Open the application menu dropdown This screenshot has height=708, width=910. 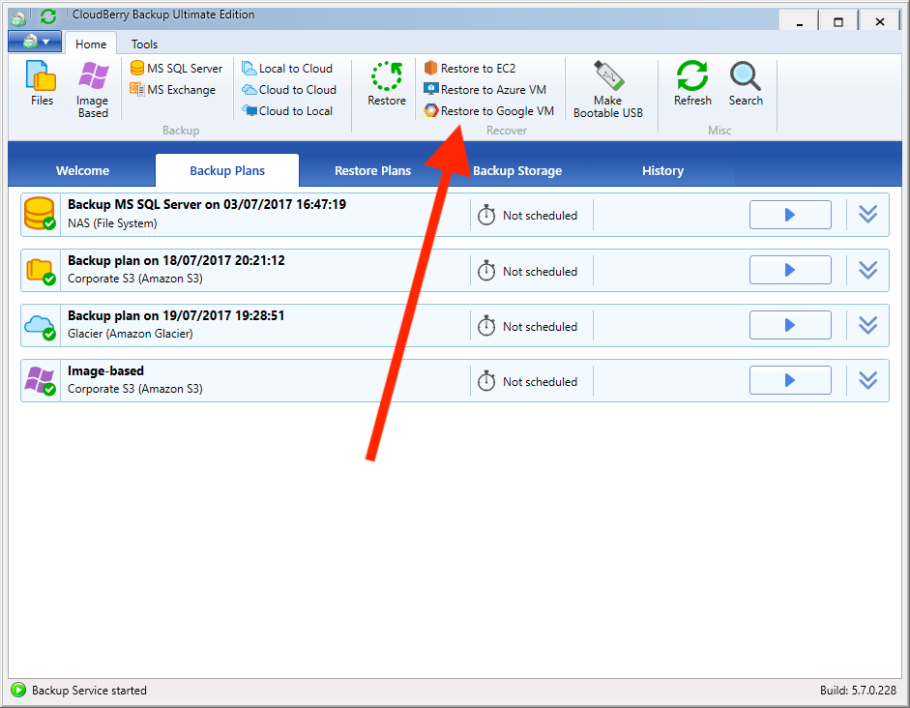click(35, 42)
